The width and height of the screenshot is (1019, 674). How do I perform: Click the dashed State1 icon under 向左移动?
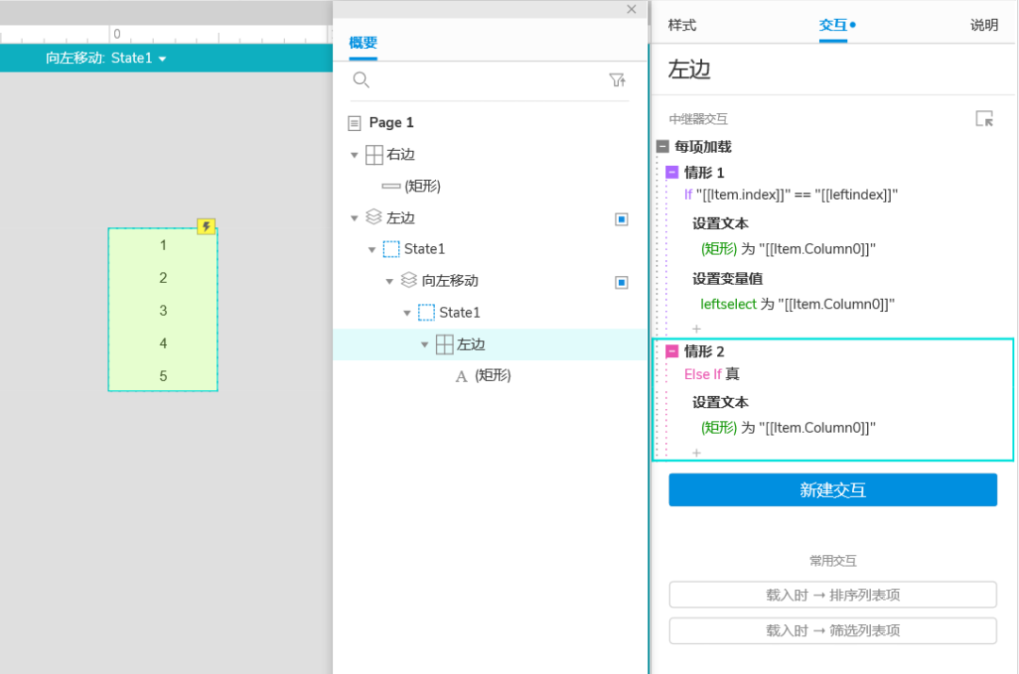426,312
